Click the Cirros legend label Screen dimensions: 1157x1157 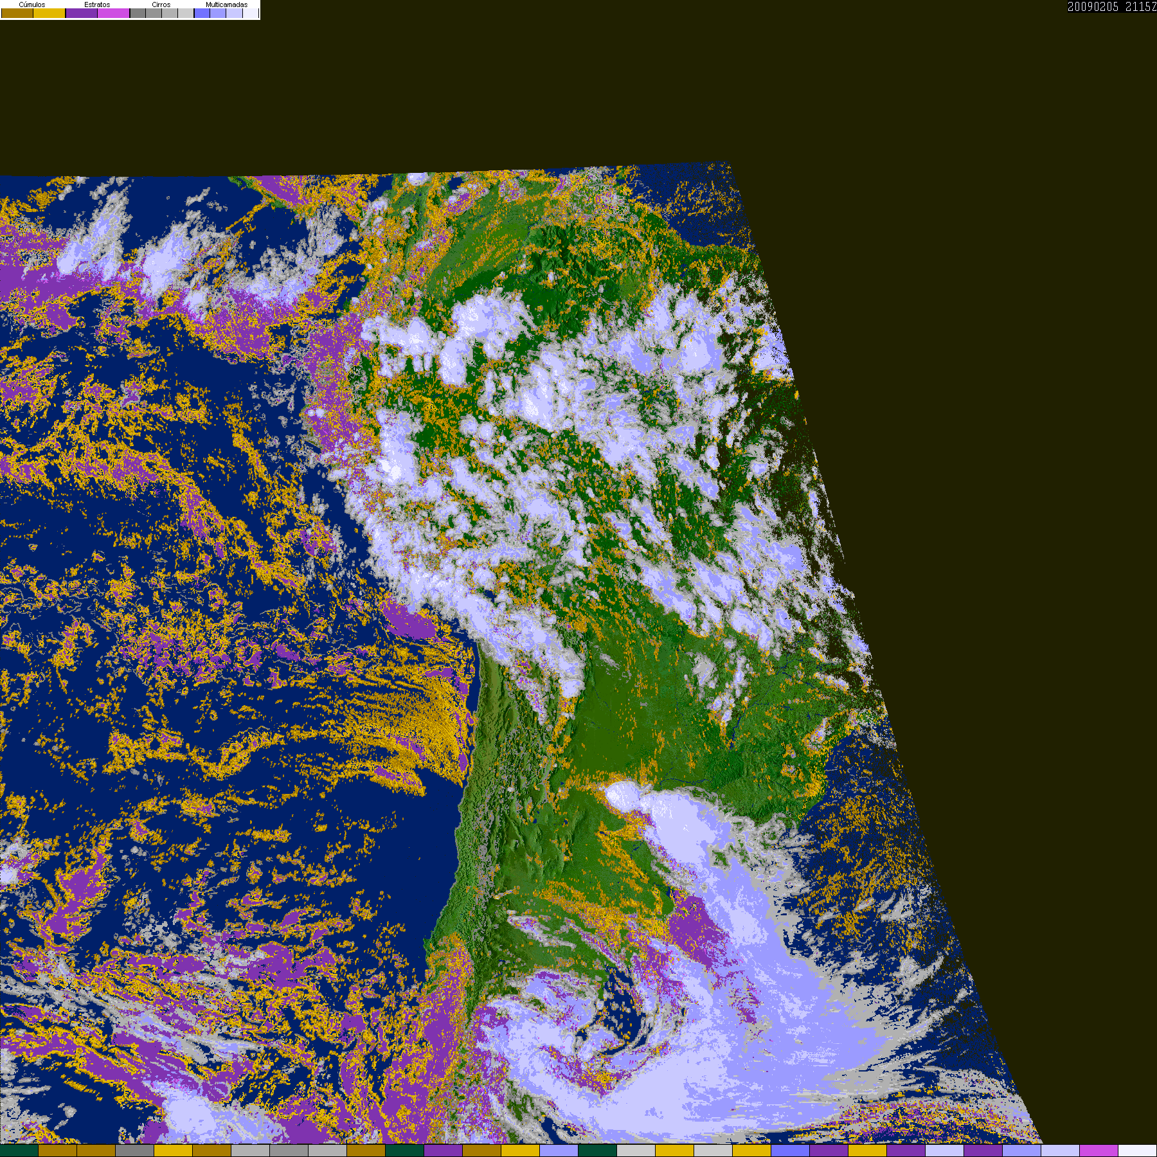[x=161, y=4]
